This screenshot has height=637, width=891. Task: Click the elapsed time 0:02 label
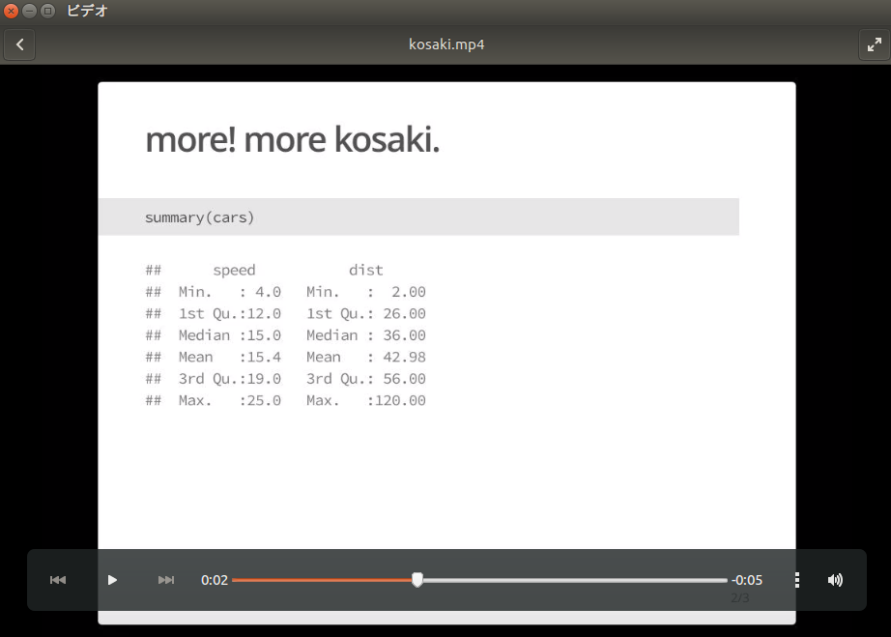(214, 580)
